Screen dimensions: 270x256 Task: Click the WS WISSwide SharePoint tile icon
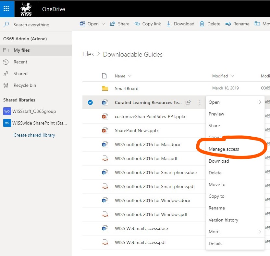[x=7, y=123]
